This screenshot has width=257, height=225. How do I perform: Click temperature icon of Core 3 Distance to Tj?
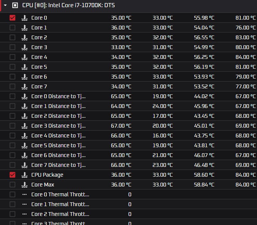point(25,126)
